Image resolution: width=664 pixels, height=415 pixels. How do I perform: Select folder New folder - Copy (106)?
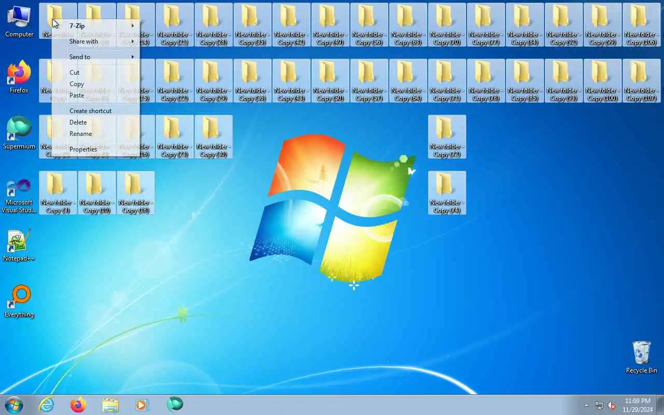point(642,25)
